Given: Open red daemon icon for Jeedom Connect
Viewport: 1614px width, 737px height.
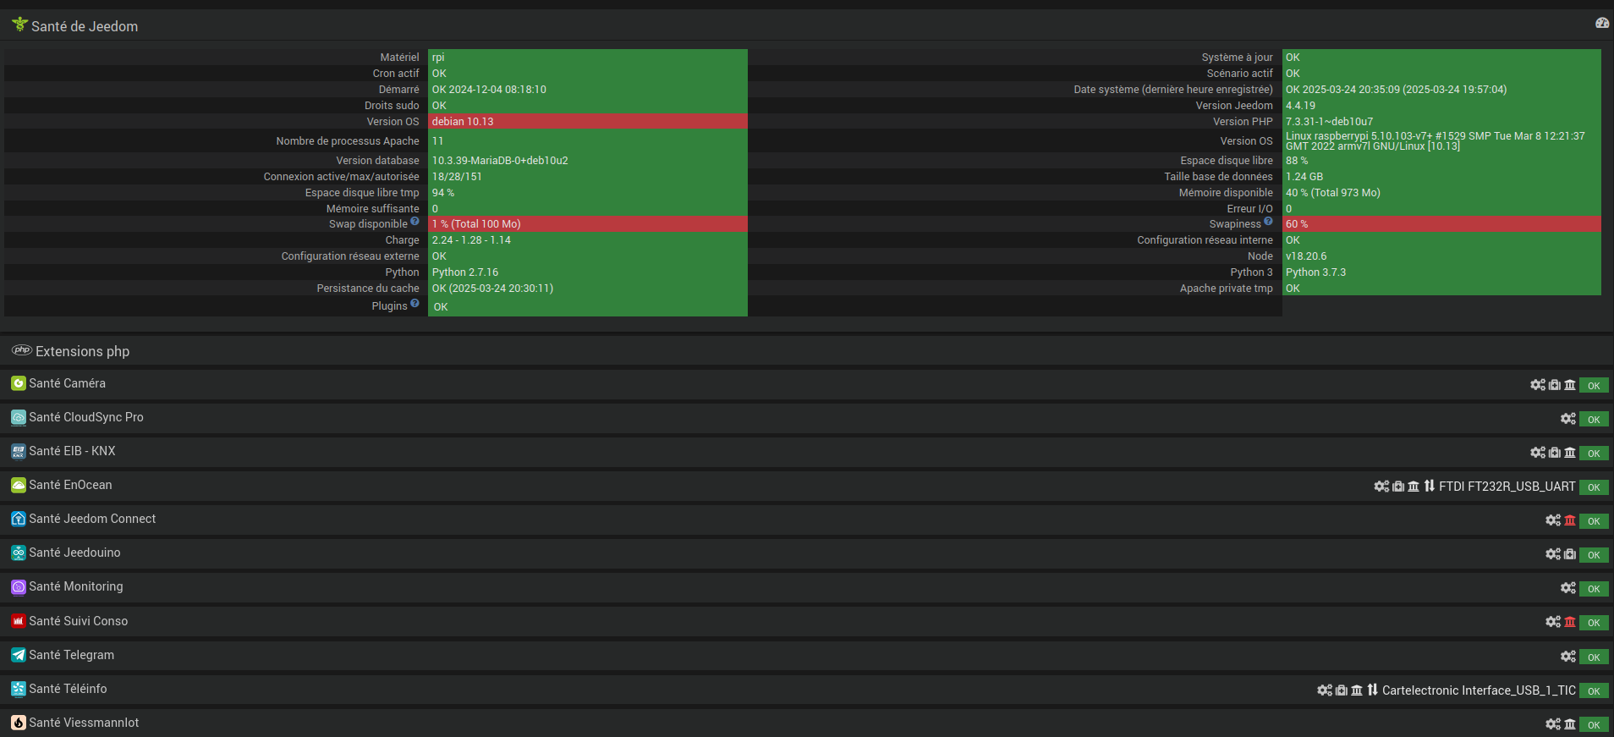Looking at the screenshot, I should click(1570, 520).
